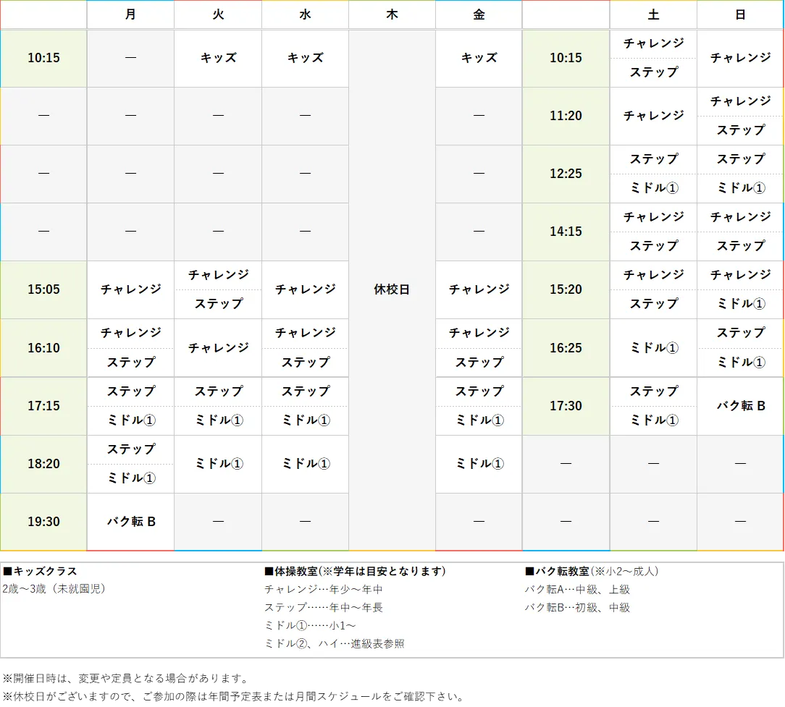Viewport: 785px width, 707px height.
Task: Select the 15:05 row time label
Action: (43, 289)
